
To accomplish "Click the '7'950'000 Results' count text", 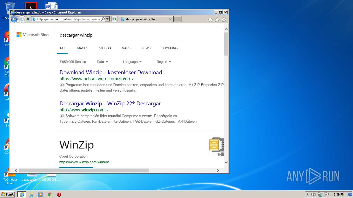I will [x=73, y=62].
